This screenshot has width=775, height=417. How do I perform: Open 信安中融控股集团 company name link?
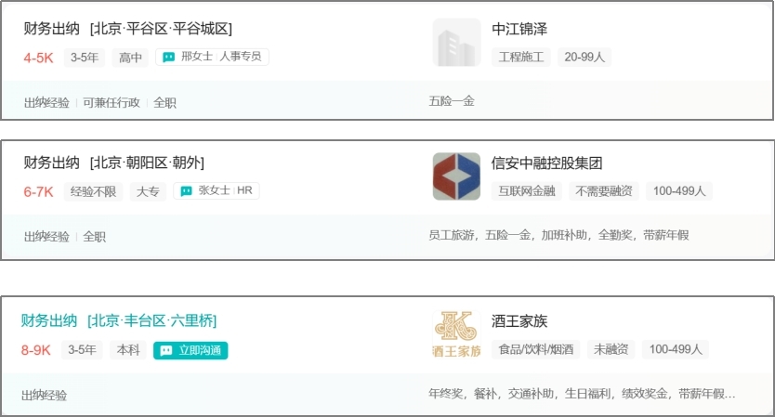(x=546, y=163)
